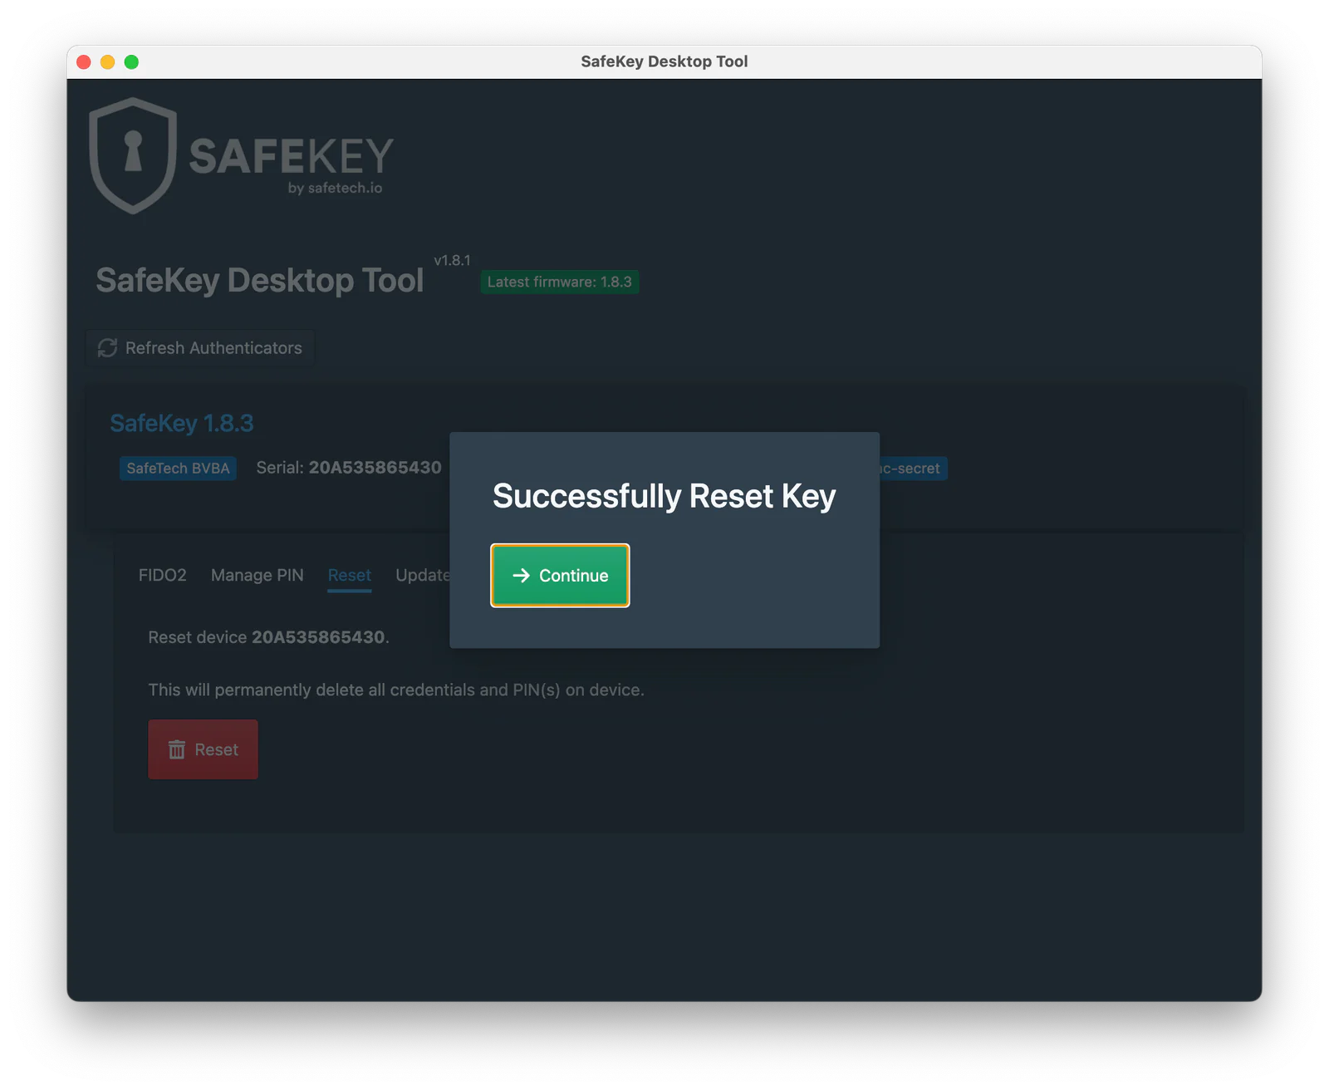Click the SafeKey shield logo
The image size is (1329, 1090).
133,155
